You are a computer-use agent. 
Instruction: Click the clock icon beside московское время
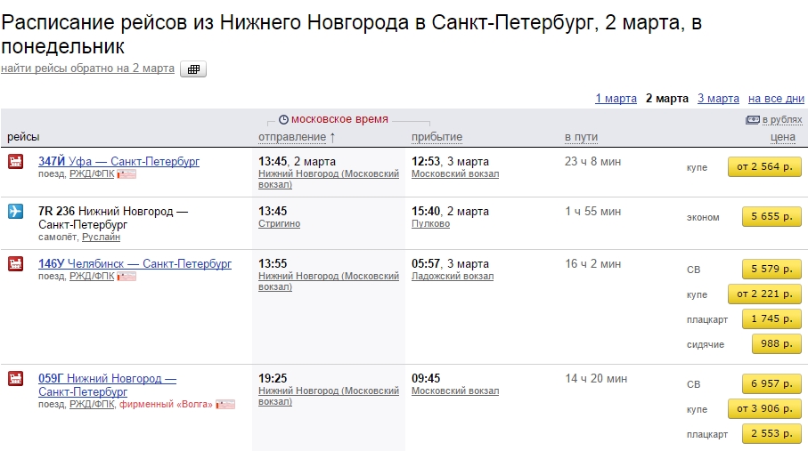pos(283,119)
